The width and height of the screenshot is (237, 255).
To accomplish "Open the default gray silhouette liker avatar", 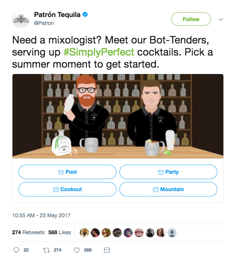I will [172, 233].
